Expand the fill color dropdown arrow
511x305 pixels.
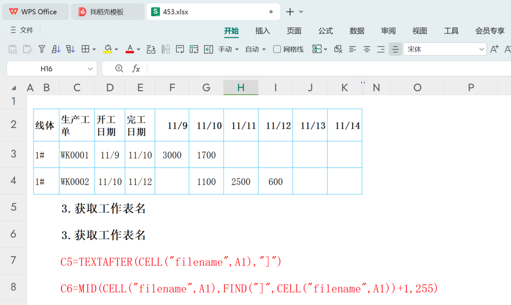[116, 49]
